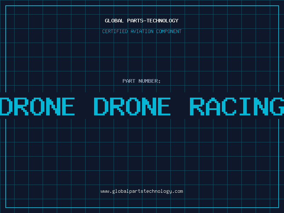Select the word GLOBAL in the heading
Viewport: 284px width, 213px height.
coord(114,21)
